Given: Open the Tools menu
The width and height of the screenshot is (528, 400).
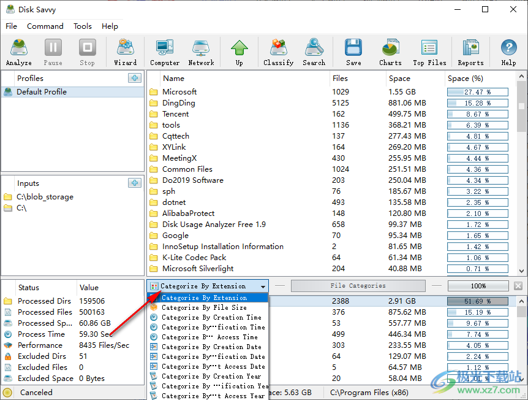Looking at the screenshot, I should coord(83,26).
